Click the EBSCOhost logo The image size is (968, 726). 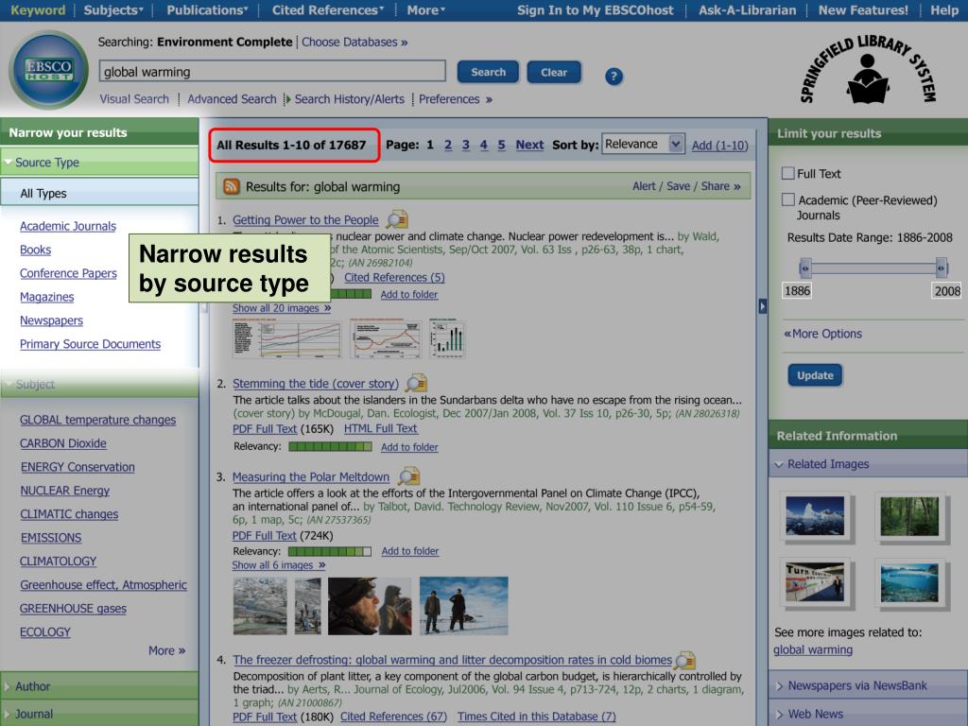tap(48, 69)
